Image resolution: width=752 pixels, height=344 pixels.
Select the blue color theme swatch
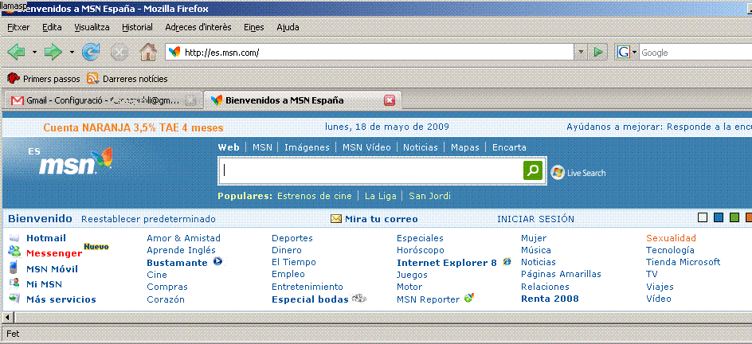[x=719, y=217]
